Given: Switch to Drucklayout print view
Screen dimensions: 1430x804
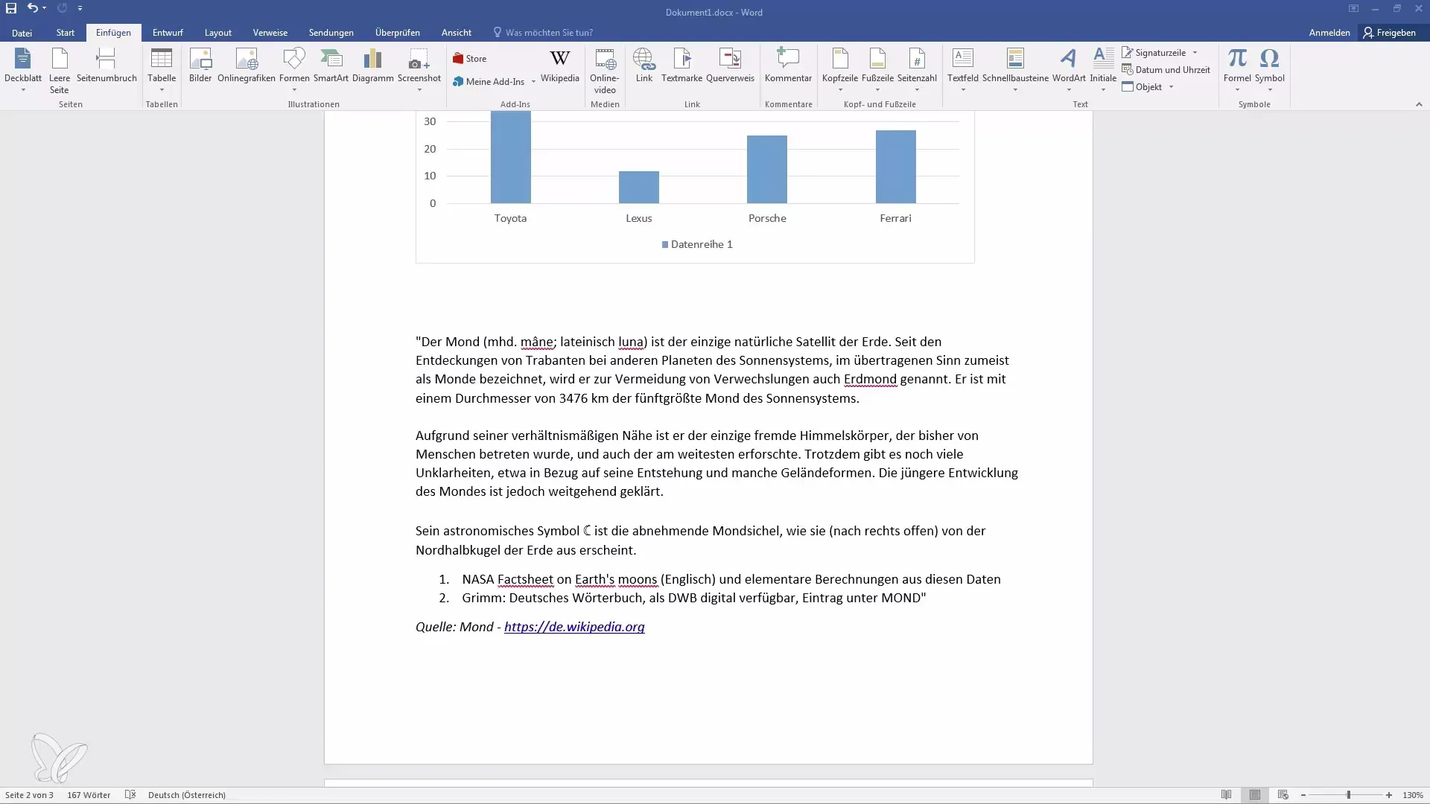Looking at the screenshot, I should click(x=1255, y=795).
